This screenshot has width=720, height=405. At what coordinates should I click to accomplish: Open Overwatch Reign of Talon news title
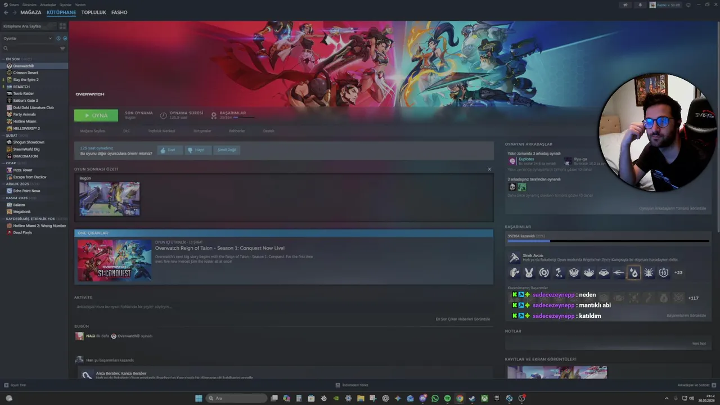point(220,248)
